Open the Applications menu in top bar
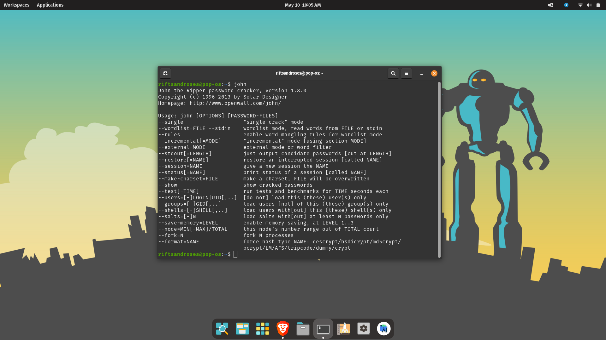This screenshot has width=606, height=340. tap(50, 5)
